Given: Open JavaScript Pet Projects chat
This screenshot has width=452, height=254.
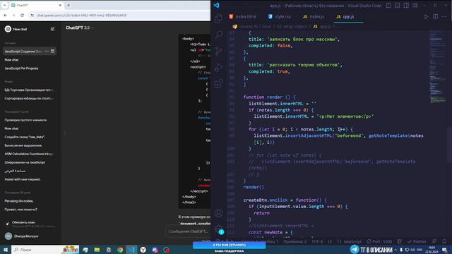Looking at the screenshot, I should click(21, 68).
